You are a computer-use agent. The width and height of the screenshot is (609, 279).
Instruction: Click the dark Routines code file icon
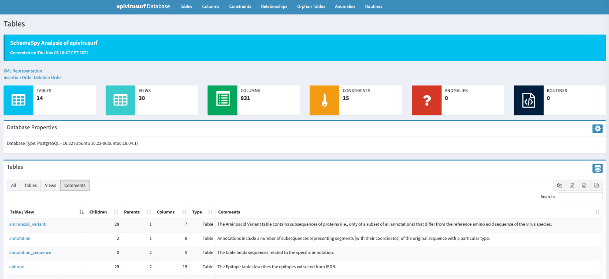[x=529, y=100]
